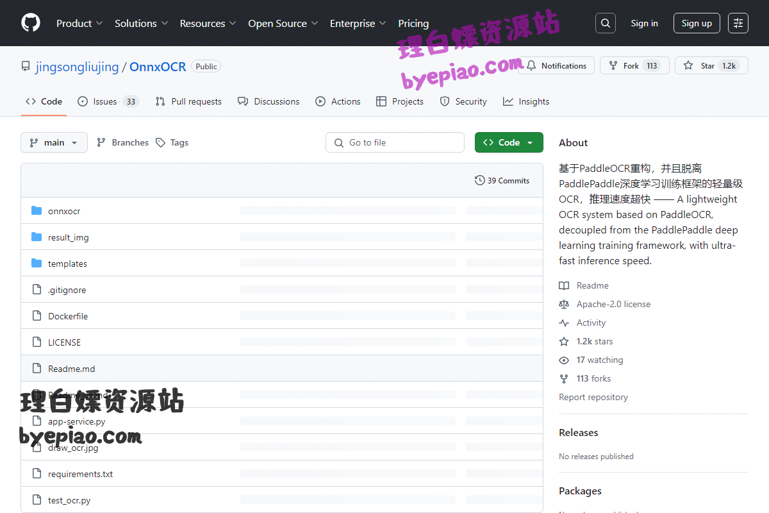Click the test_ocr.py file icon
This screenshot has height=513, width=769.
click(37, 500)
